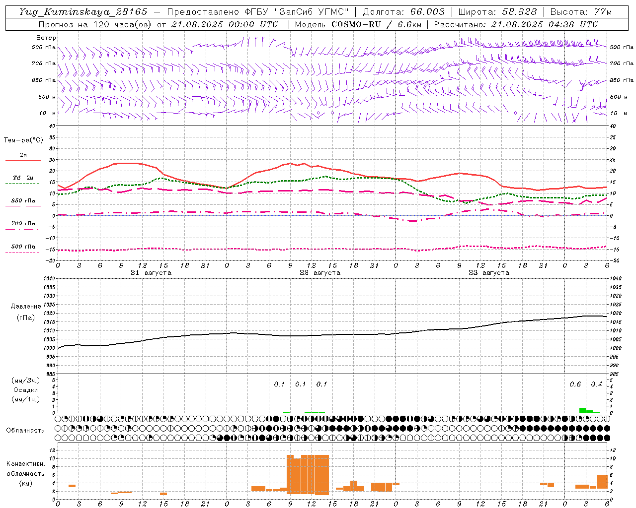Click the solid line sample under 2м legend
Viewport: 636px width, 508px height.
click(23, 160)
